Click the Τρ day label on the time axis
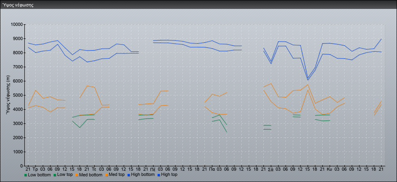Image resolution: width=397 pixels, height=182 pixels. [35, 169]
